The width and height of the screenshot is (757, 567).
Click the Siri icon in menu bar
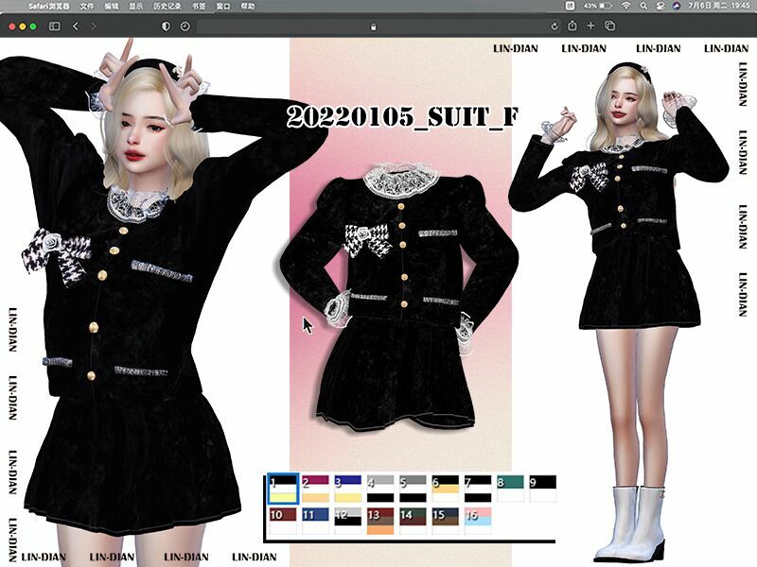tap(677, 6)
